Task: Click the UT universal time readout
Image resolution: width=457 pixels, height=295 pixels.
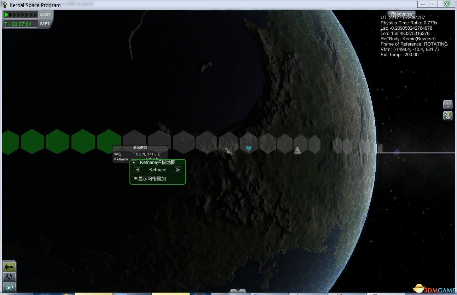Action: click(x=403, y=18)
